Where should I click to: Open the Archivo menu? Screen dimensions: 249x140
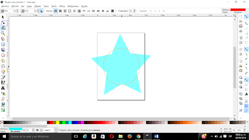[x=5, y=6]
